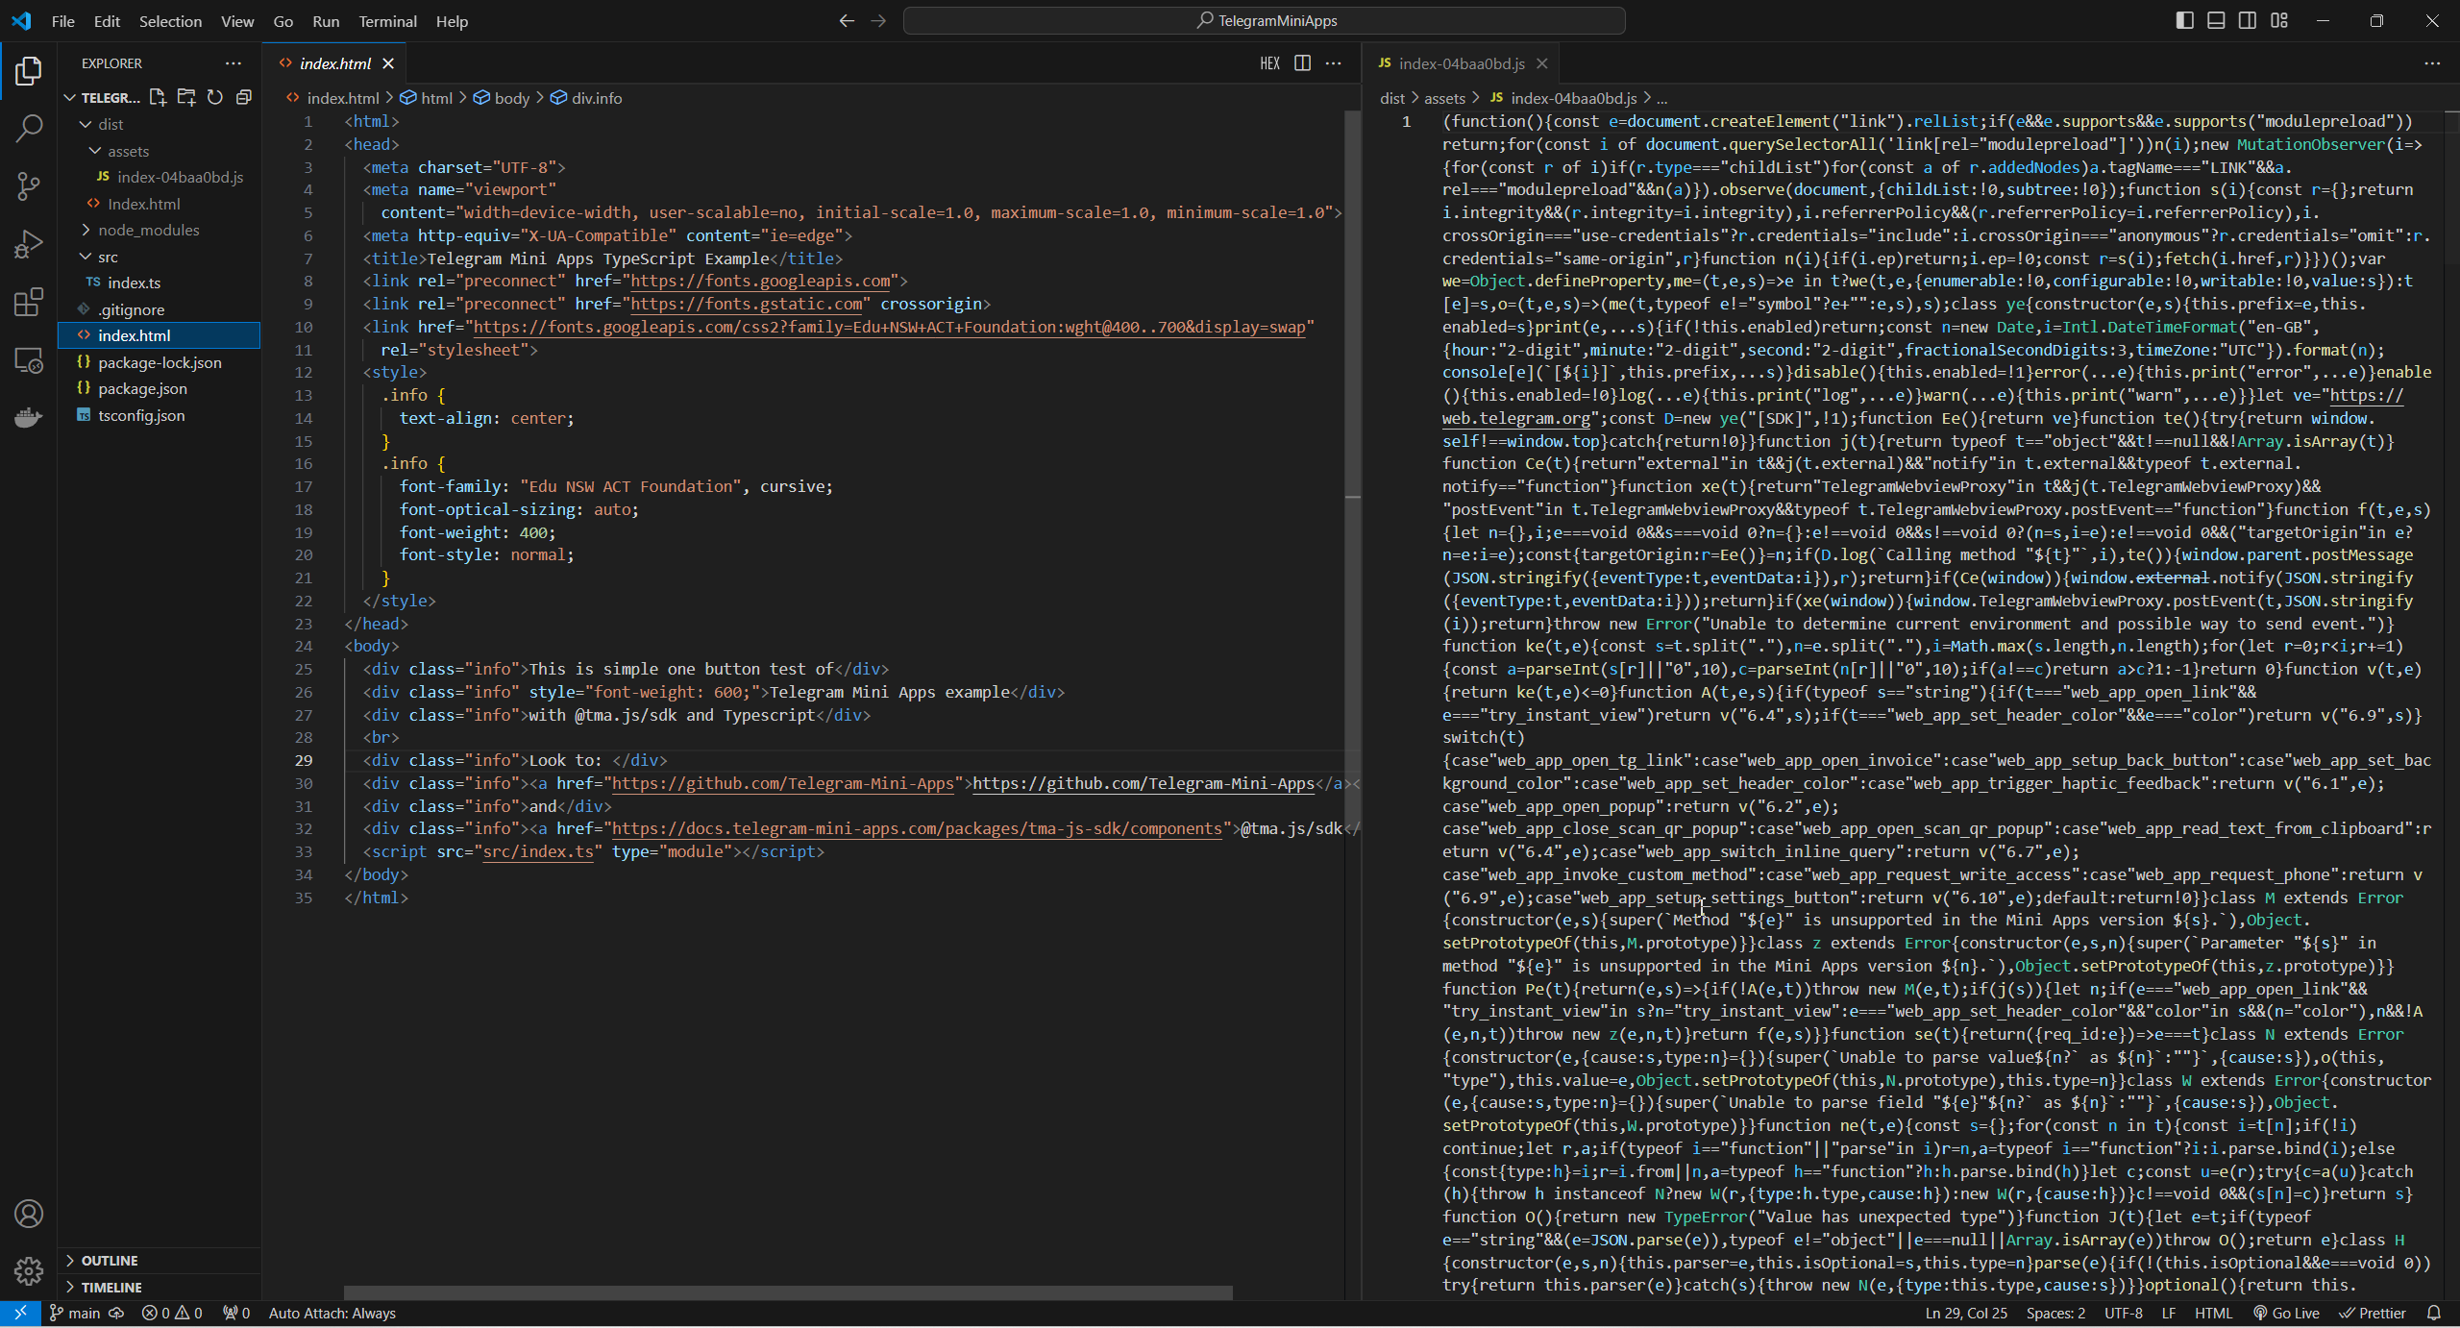Image resolution: width=2460 pixels, height=1328 pixels.
Task: Click the New File icon in Explorer
Action: pos(158,97)
